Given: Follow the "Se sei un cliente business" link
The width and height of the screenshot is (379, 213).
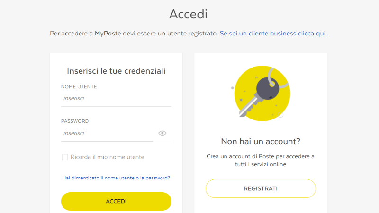Looking at the screenshot, I should click(x=273, y=34).
